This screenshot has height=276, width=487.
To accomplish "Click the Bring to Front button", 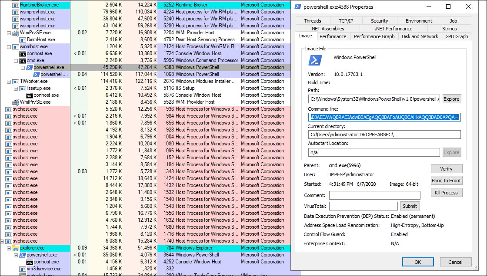I will tap(446, 181).
